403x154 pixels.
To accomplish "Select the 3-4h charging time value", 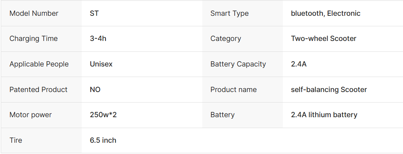I will pos(98,39).
